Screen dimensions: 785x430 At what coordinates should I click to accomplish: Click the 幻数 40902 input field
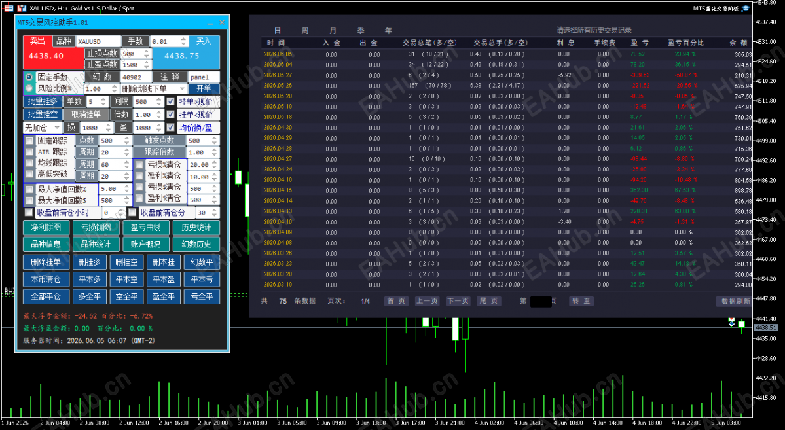tap(136, 77)
